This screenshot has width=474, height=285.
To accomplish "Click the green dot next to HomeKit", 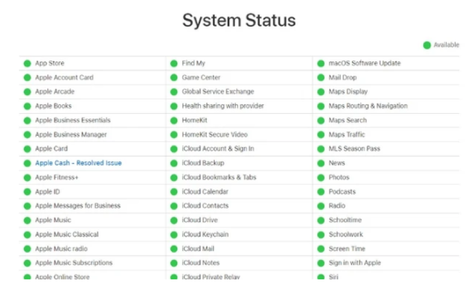I will click(x=174, y=120).
